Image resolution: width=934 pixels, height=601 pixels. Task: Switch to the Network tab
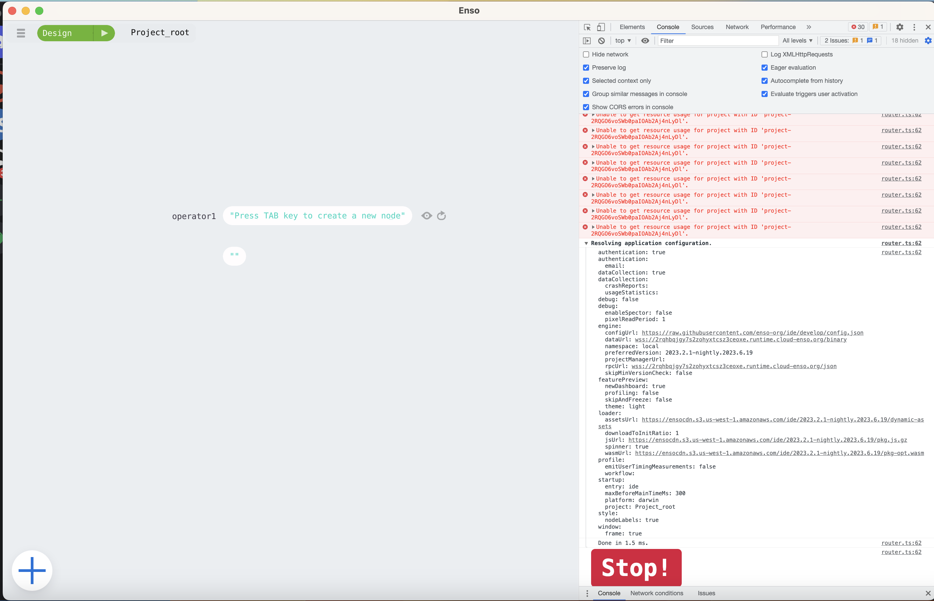click(x=737, y=27)
